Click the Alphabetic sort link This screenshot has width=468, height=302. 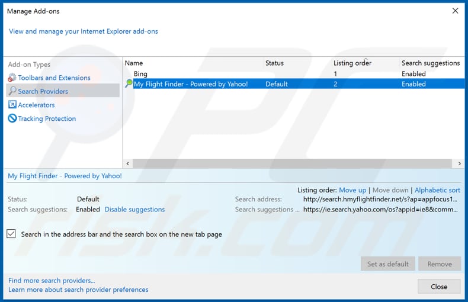(437, 190)
